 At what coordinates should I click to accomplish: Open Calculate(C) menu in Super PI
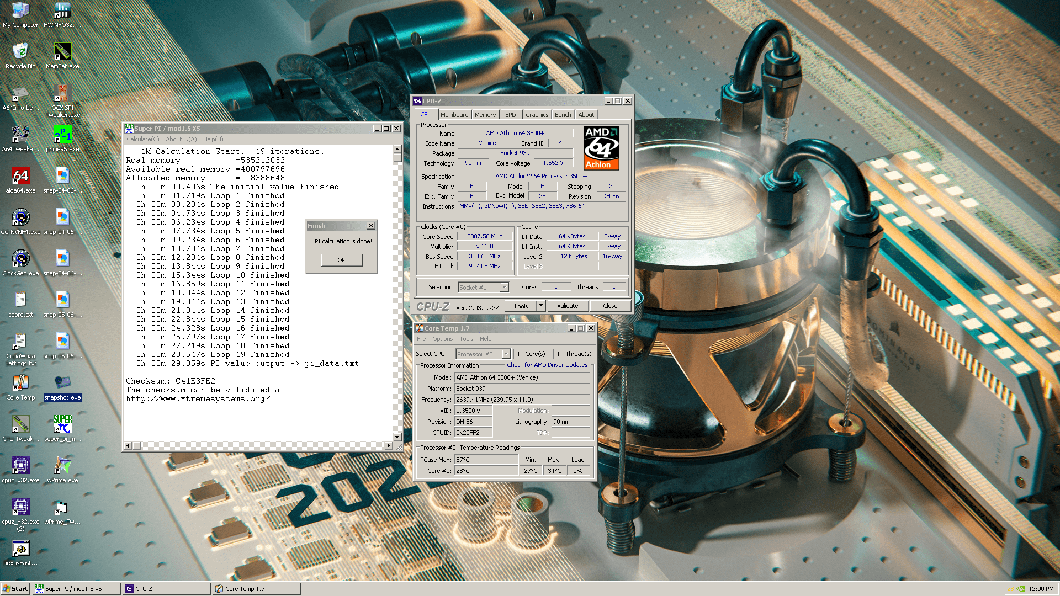point(143,139)
